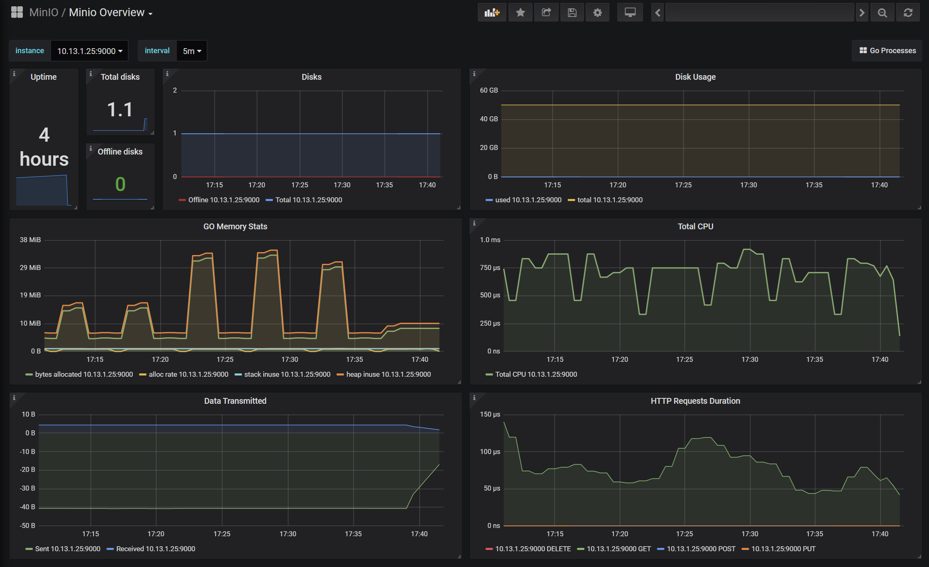Save the dashboard with disk icon
This screenshot has height=567, width=929.
[572, 12]
